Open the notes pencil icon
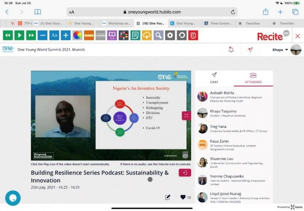304x211 pixels. pyautogui.click(x=168, y=197)
